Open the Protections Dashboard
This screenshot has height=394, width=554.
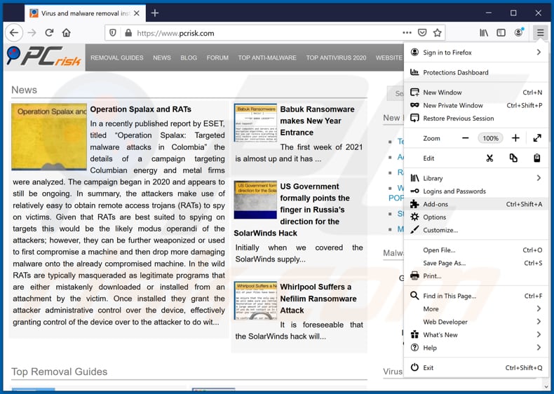pos(475,72)
